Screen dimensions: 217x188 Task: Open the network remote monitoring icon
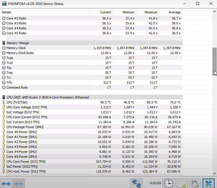pyautogui.click(x=137, y=183)
